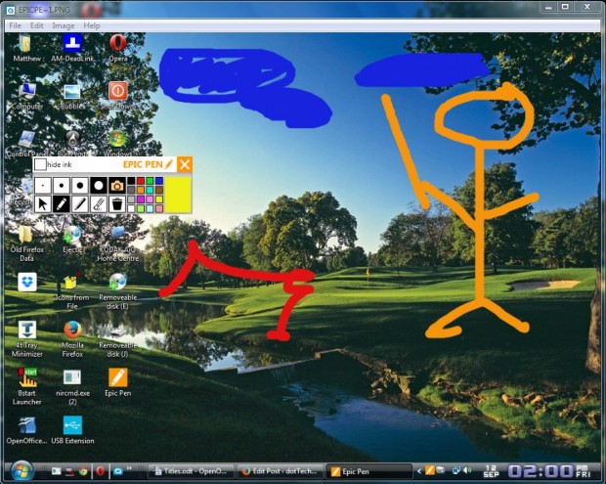Viewport: 606px width, 484px height.
Task: Open the AM-DeadLink desktop icon
Action: point(72,48)
